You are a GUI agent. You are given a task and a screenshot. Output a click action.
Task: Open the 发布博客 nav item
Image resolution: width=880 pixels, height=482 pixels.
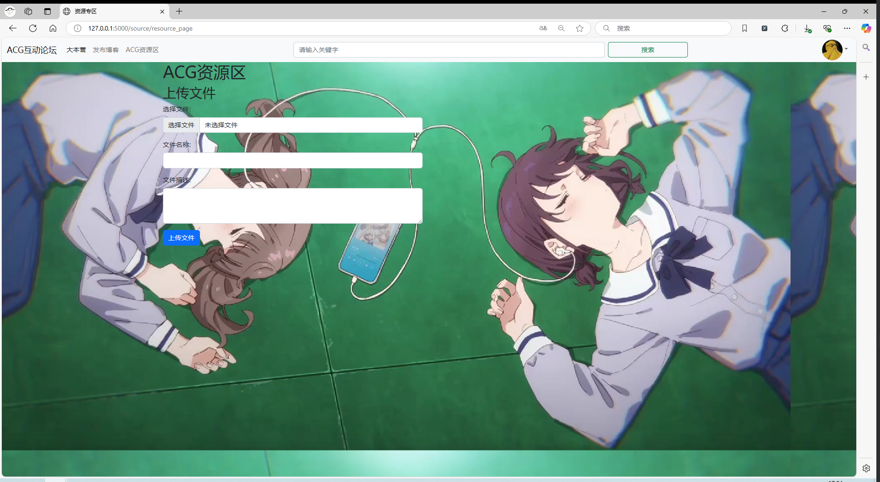pyautogui.click(x=105, y=50)
